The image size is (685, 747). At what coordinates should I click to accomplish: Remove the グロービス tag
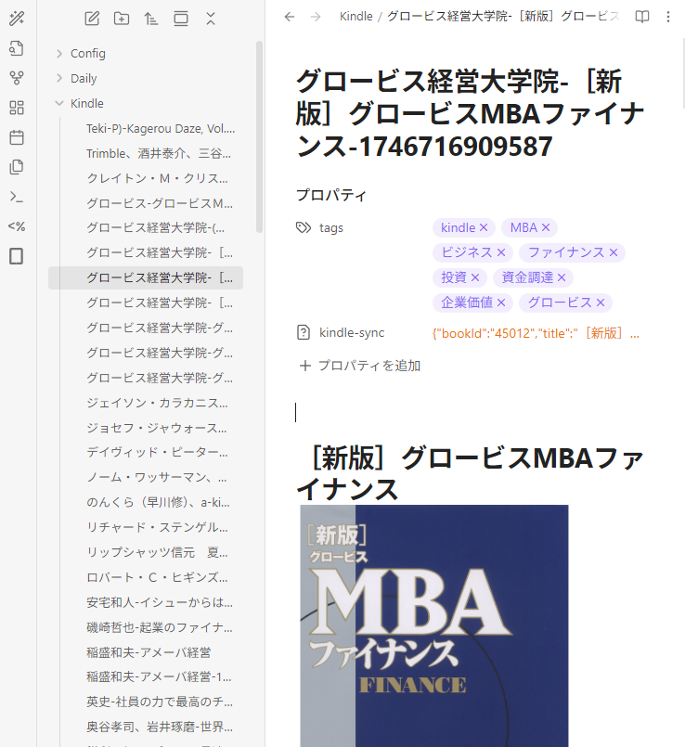tap(601, 303)
